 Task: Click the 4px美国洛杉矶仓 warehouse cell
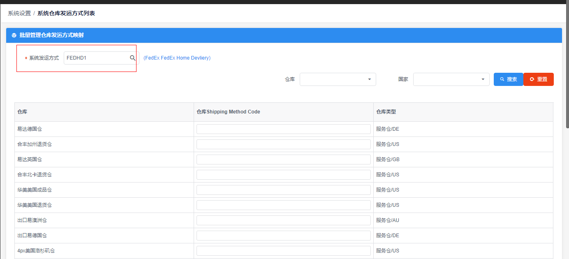point(104,251)
